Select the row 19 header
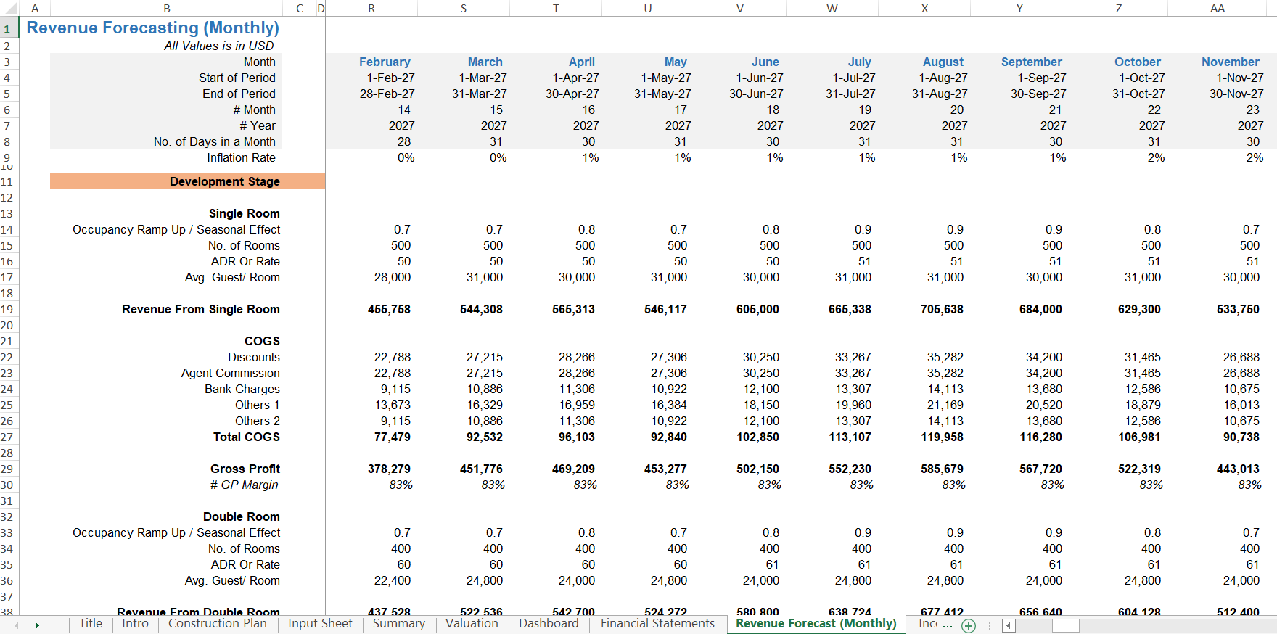Screen dimensions: 1277x634 [x=7, y=309]
